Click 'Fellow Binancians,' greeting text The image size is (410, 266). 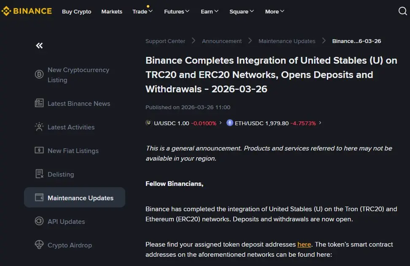(x=174, y=184)
